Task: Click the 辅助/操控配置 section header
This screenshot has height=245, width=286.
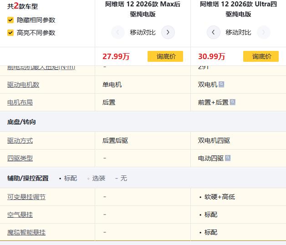Action: tap(28, 178)
